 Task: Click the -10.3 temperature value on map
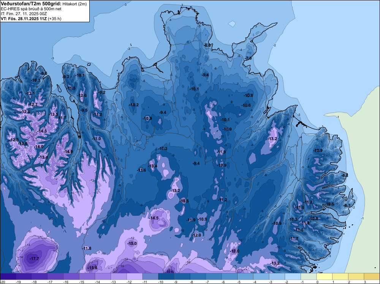[36, 80]
